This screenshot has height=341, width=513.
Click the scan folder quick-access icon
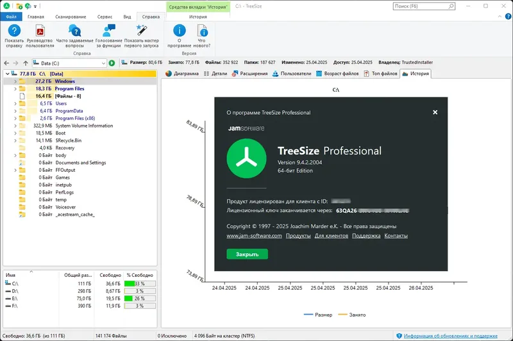[x=19, y=6]
